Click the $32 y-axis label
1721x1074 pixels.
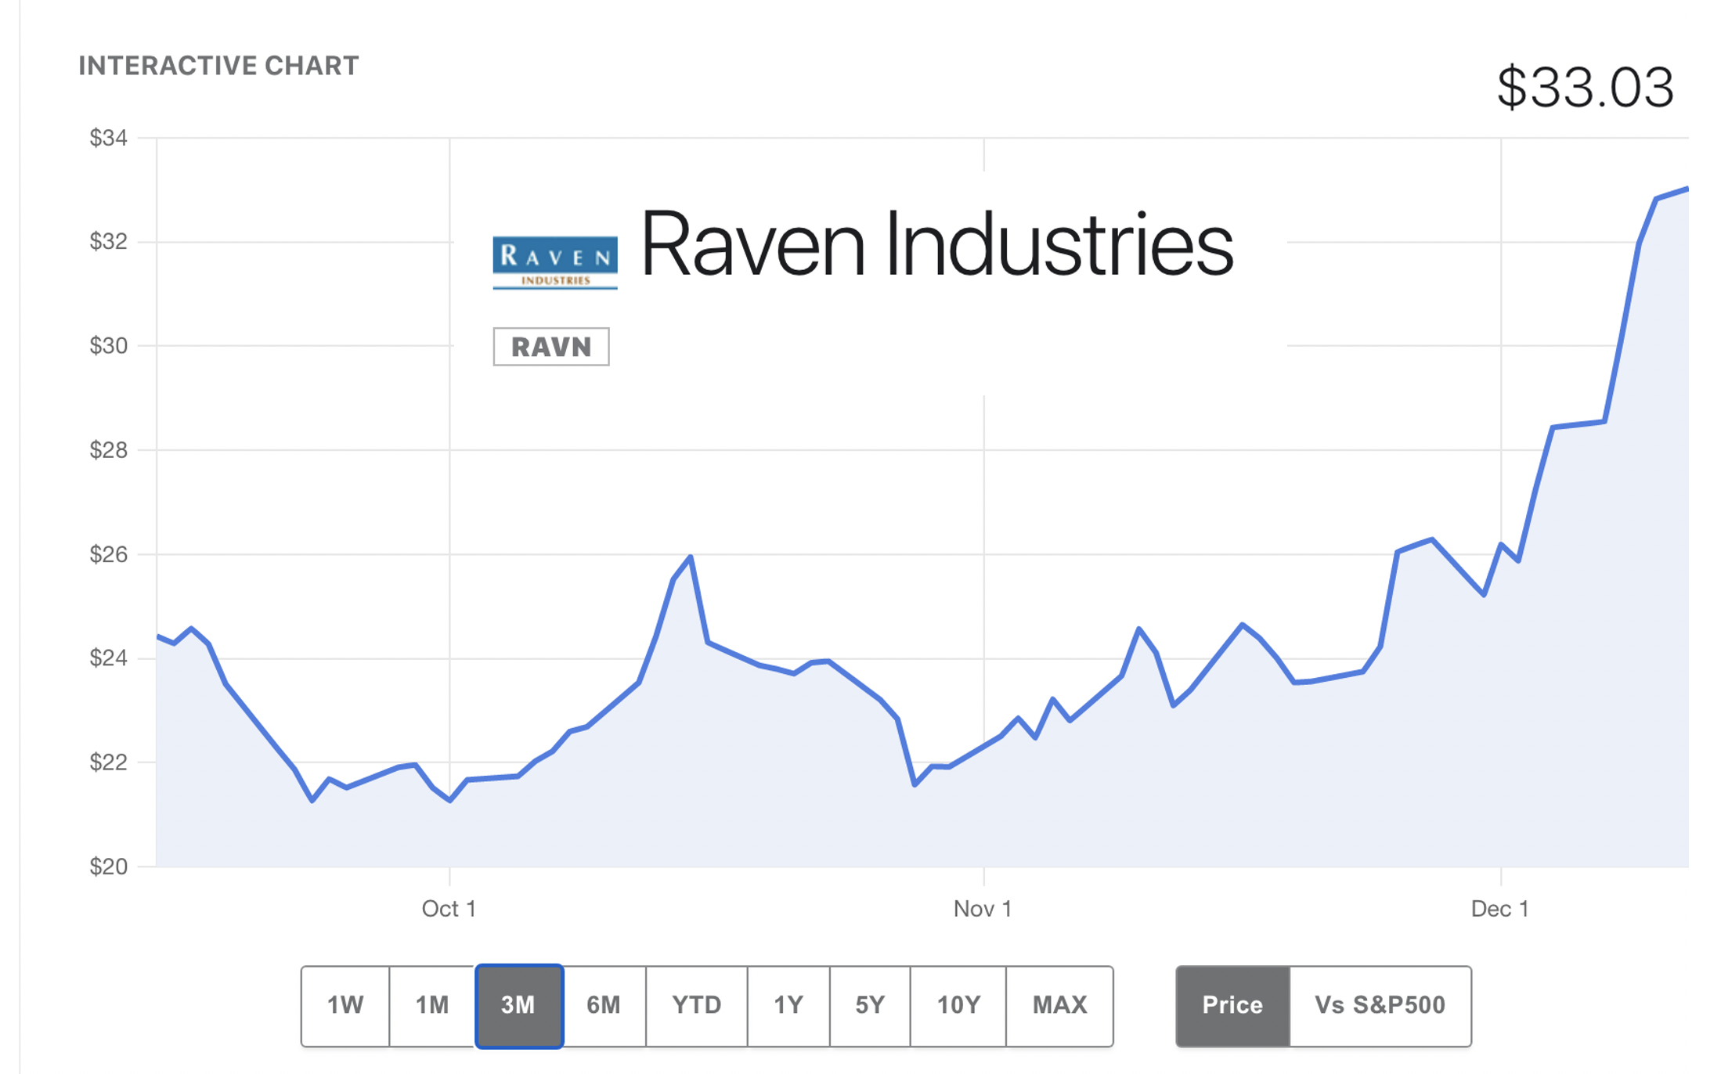tap(108, 242)
